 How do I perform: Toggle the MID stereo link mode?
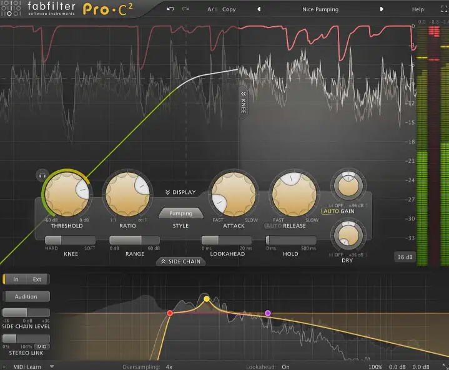[x=42, y=346]
